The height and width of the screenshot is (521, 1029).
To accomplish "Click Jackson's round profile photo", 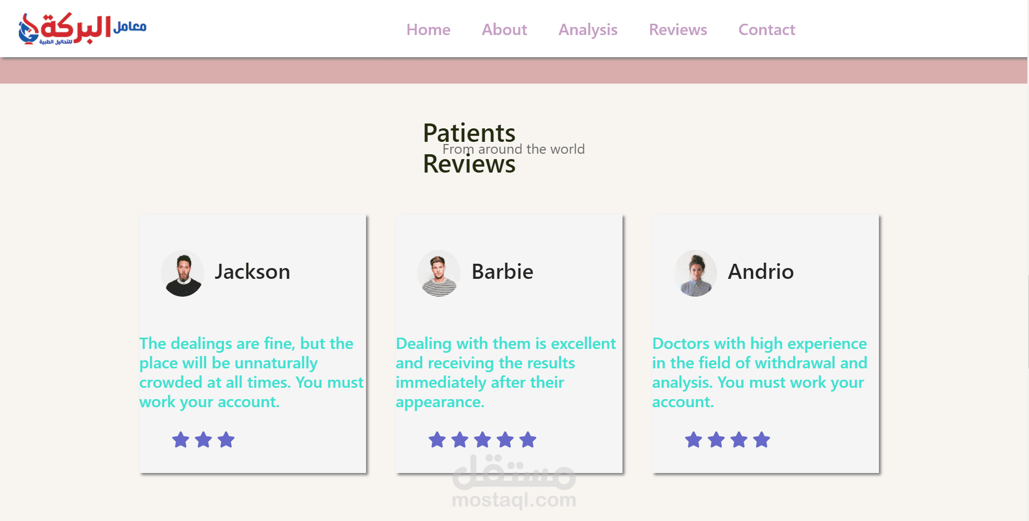I will [182, 273].
